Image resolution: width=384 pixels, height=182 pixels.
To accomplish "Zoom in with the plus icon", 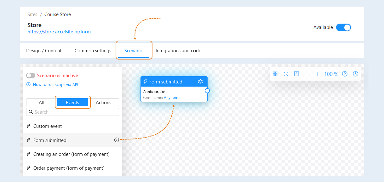I will click(x=318, y=74).
